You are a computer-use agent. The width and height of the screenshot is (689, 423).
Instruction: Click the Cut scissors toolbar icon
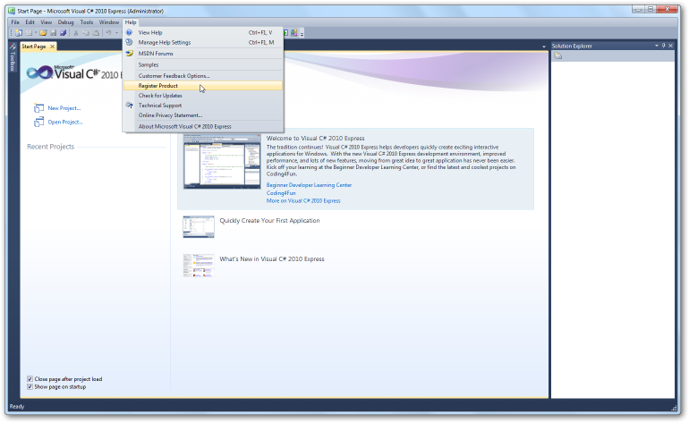76,33
